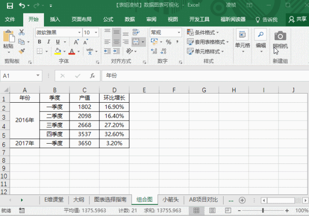
Task: Toggle italic formatting
Action: pyautogui.click(x=48, y=41)
